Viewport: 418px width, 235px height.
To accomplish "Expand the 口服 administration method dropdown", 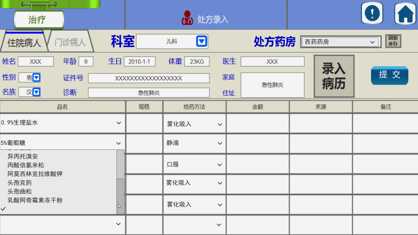I will 220,165.
